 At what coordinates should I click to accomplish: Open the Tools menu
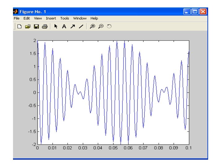(x=64, y=18)
